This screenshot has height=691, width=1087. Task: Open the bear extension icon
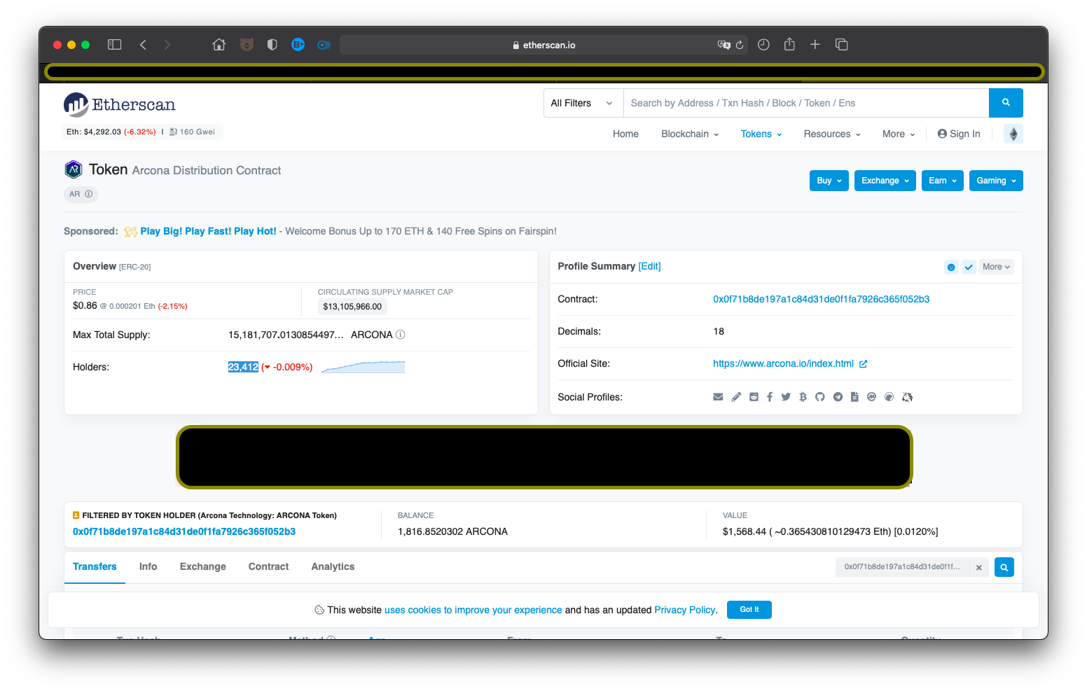pyautogui.click(x=247, y=45)
